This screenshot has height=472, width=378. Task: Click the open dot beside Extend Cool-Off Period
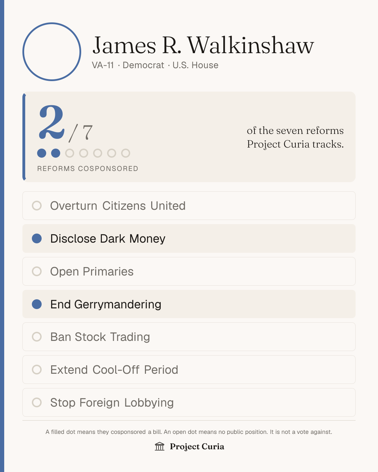(x=37, y=370)
